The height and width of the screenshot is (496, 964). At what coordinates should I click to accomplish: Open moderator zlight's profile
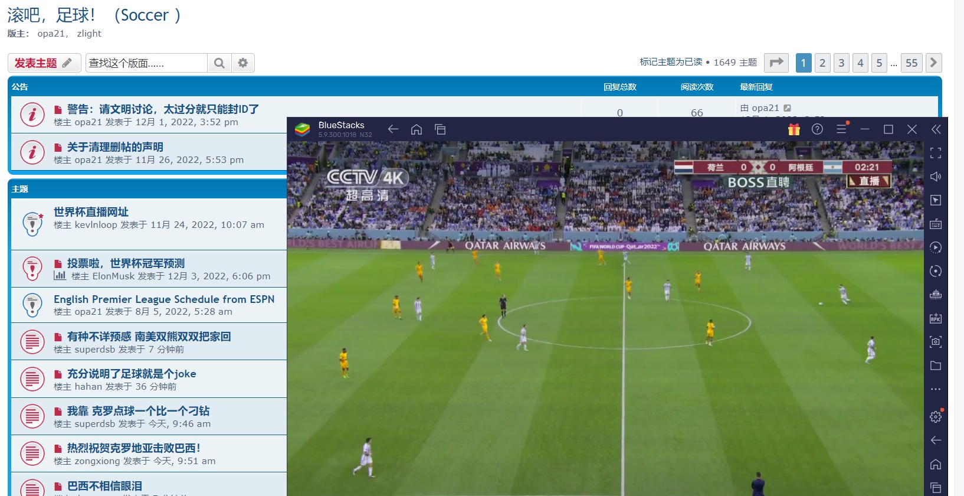coord(89,34)
